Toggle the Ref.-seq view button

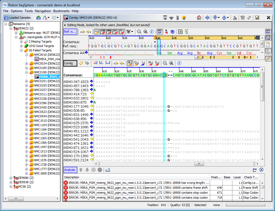70,32
